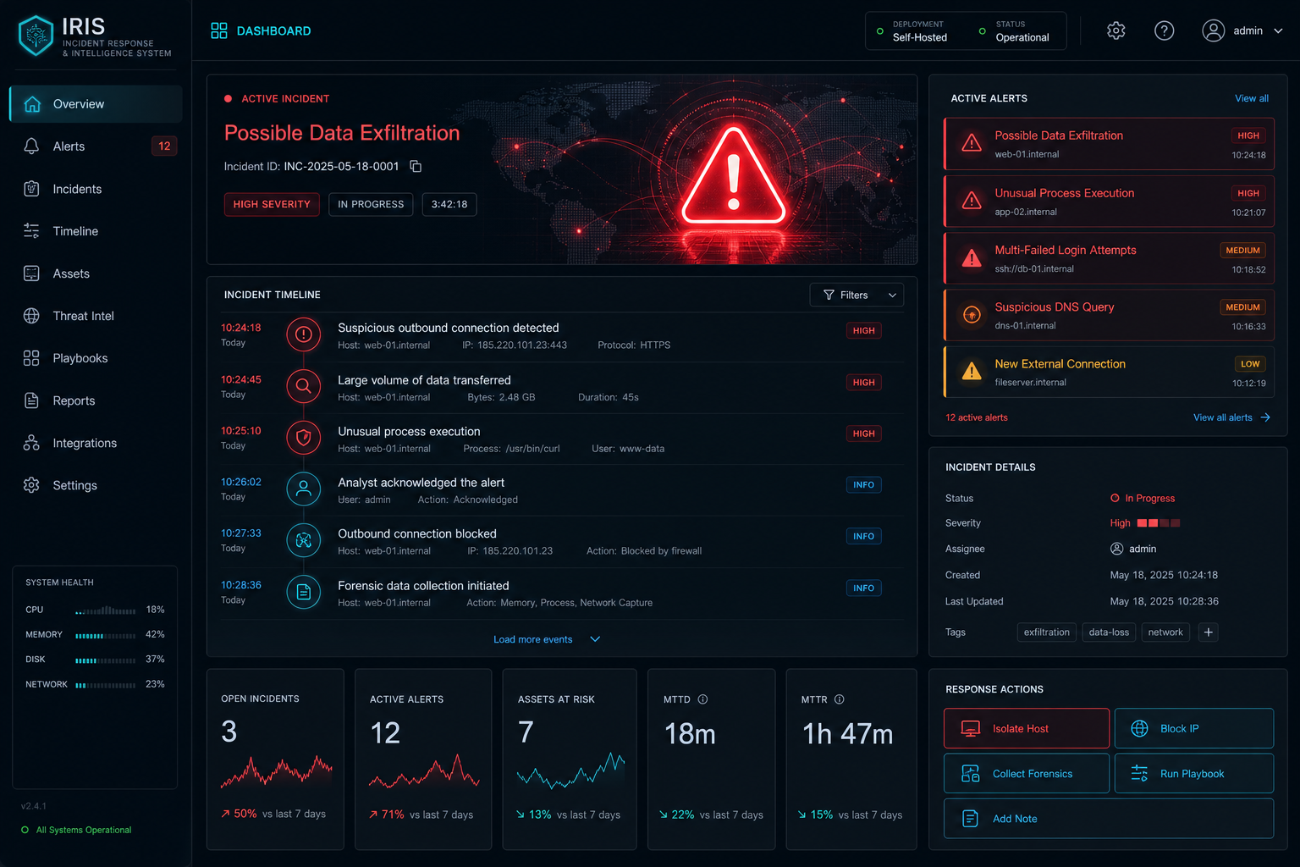Screen dimensions: 1300x867
Task: Open Overview in the sidebar
Action: coord(96,104)
